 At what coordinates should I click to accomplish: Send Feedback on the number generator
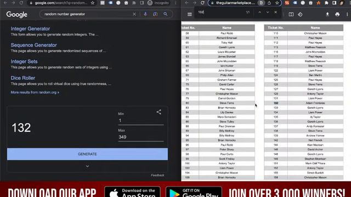point(157,175)
